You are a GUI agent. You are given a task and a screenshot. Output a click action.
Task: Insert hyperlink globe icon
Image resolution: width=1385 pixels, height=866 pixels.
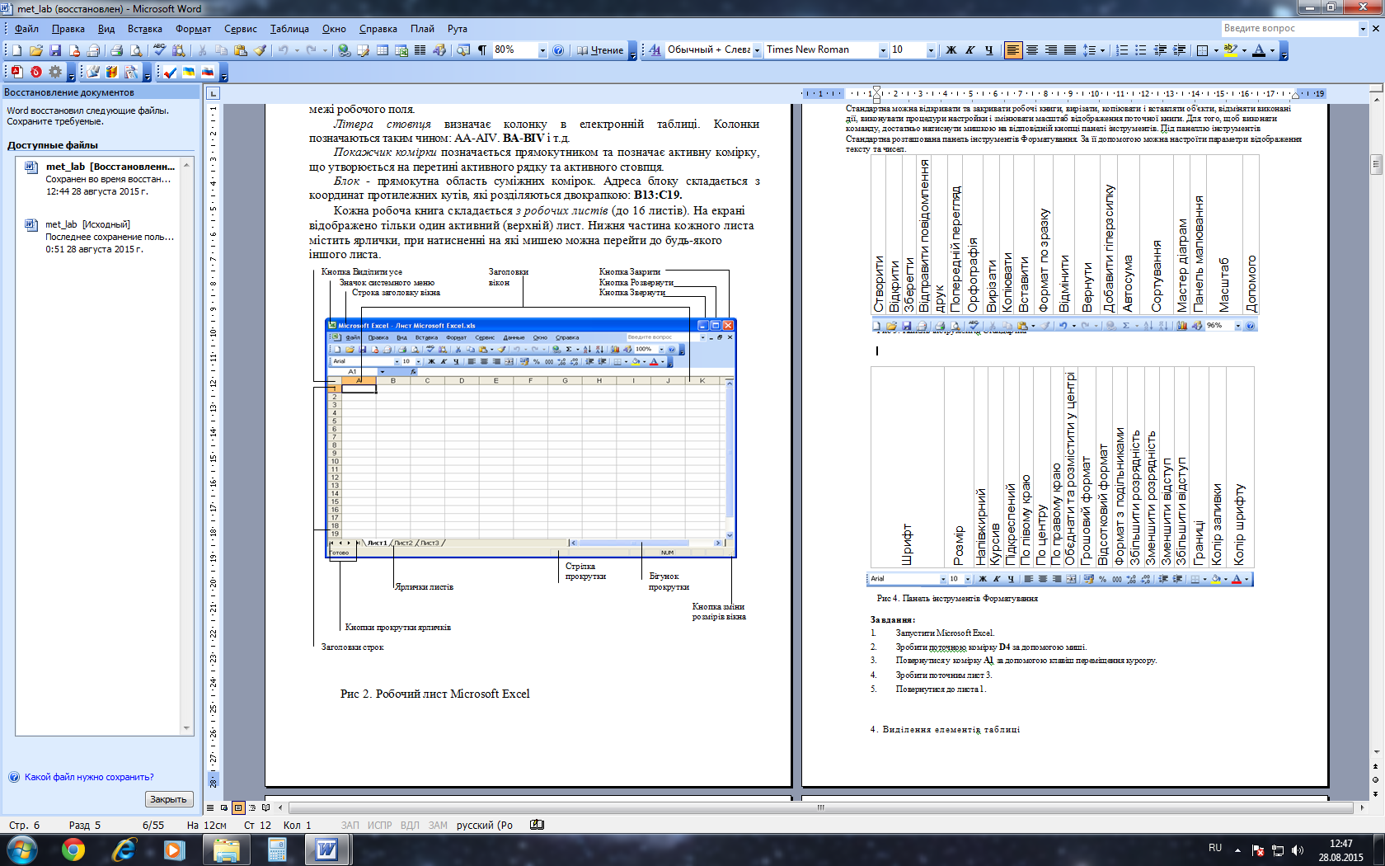tap(344, 50)
